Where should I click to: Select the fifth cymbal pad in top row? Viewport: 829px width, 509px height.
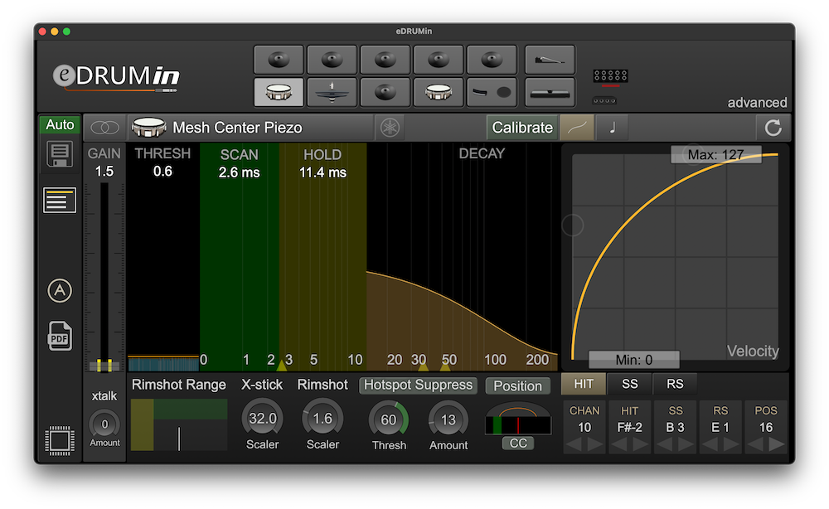[x=492, y=60]
